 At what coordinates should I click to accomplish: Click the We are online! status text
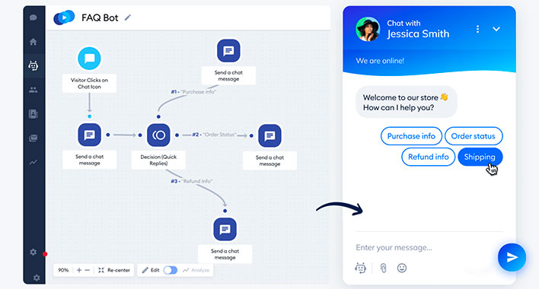pyautogui.click(x=380, y=61)
